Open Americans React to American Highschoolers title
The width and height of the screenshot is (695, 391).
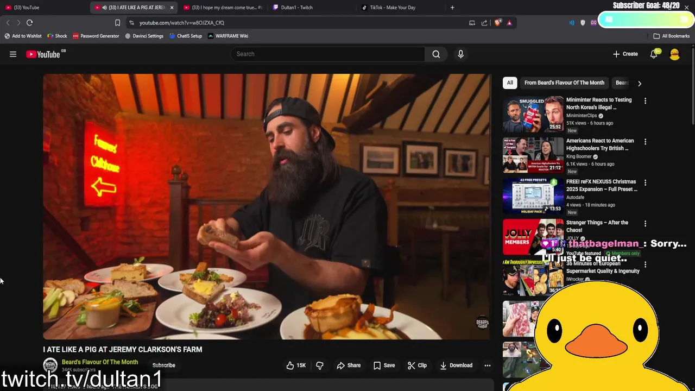point(600,144)
